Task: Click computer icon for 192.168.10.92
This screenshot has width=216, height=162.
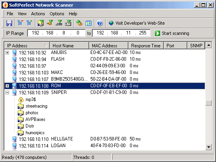Action: 14,53
